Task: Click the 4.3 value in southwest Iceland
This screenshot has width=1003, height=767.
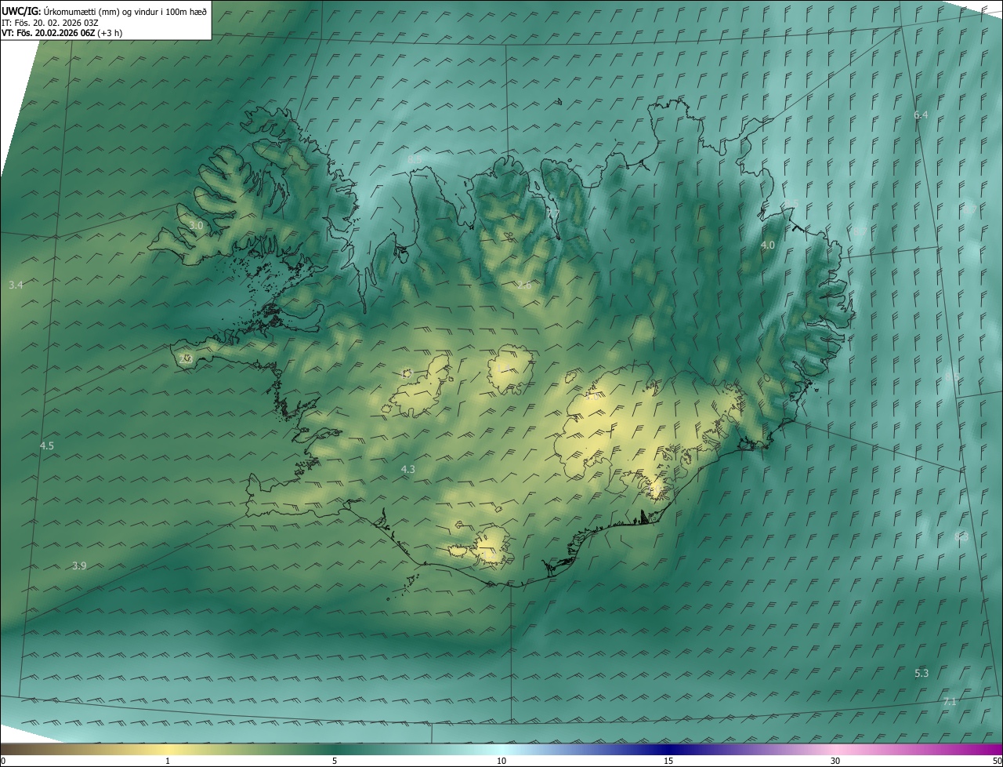Action: (x=407, y=469)
